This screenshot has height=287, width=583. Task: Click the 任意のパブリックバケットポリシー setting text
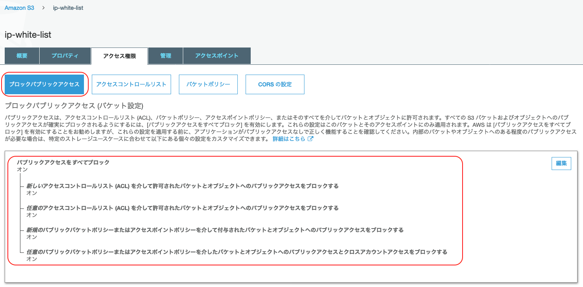[237, 252]
